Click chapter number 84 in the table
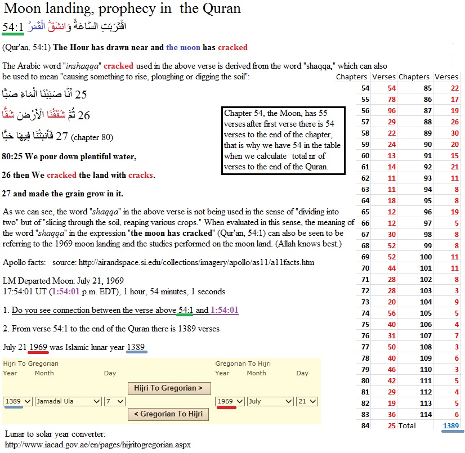465x453 pixels. [365, 426]
